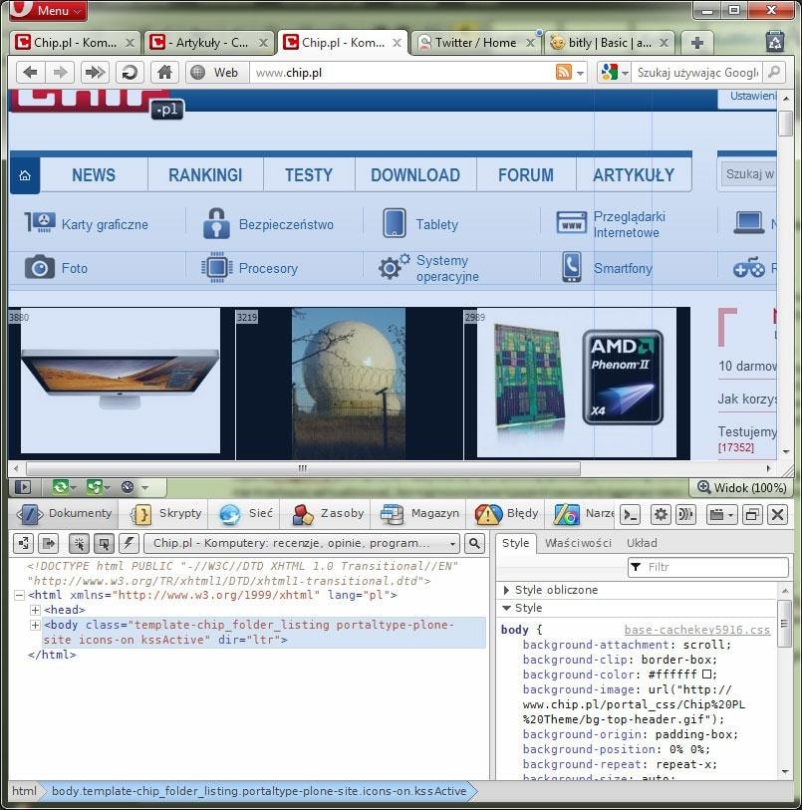
Task: Open the command line console icon
Action: pyautogui.click(x=630, y=514)
